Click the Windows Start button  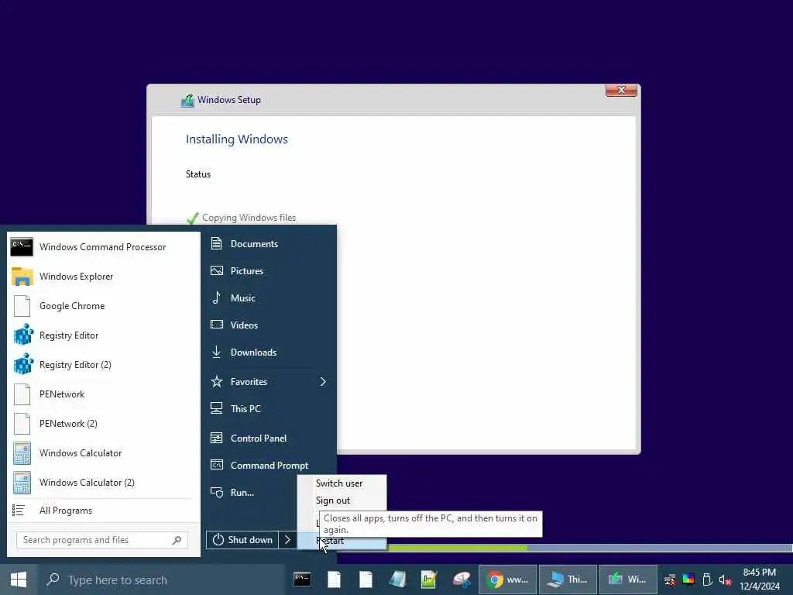point(19,580)
